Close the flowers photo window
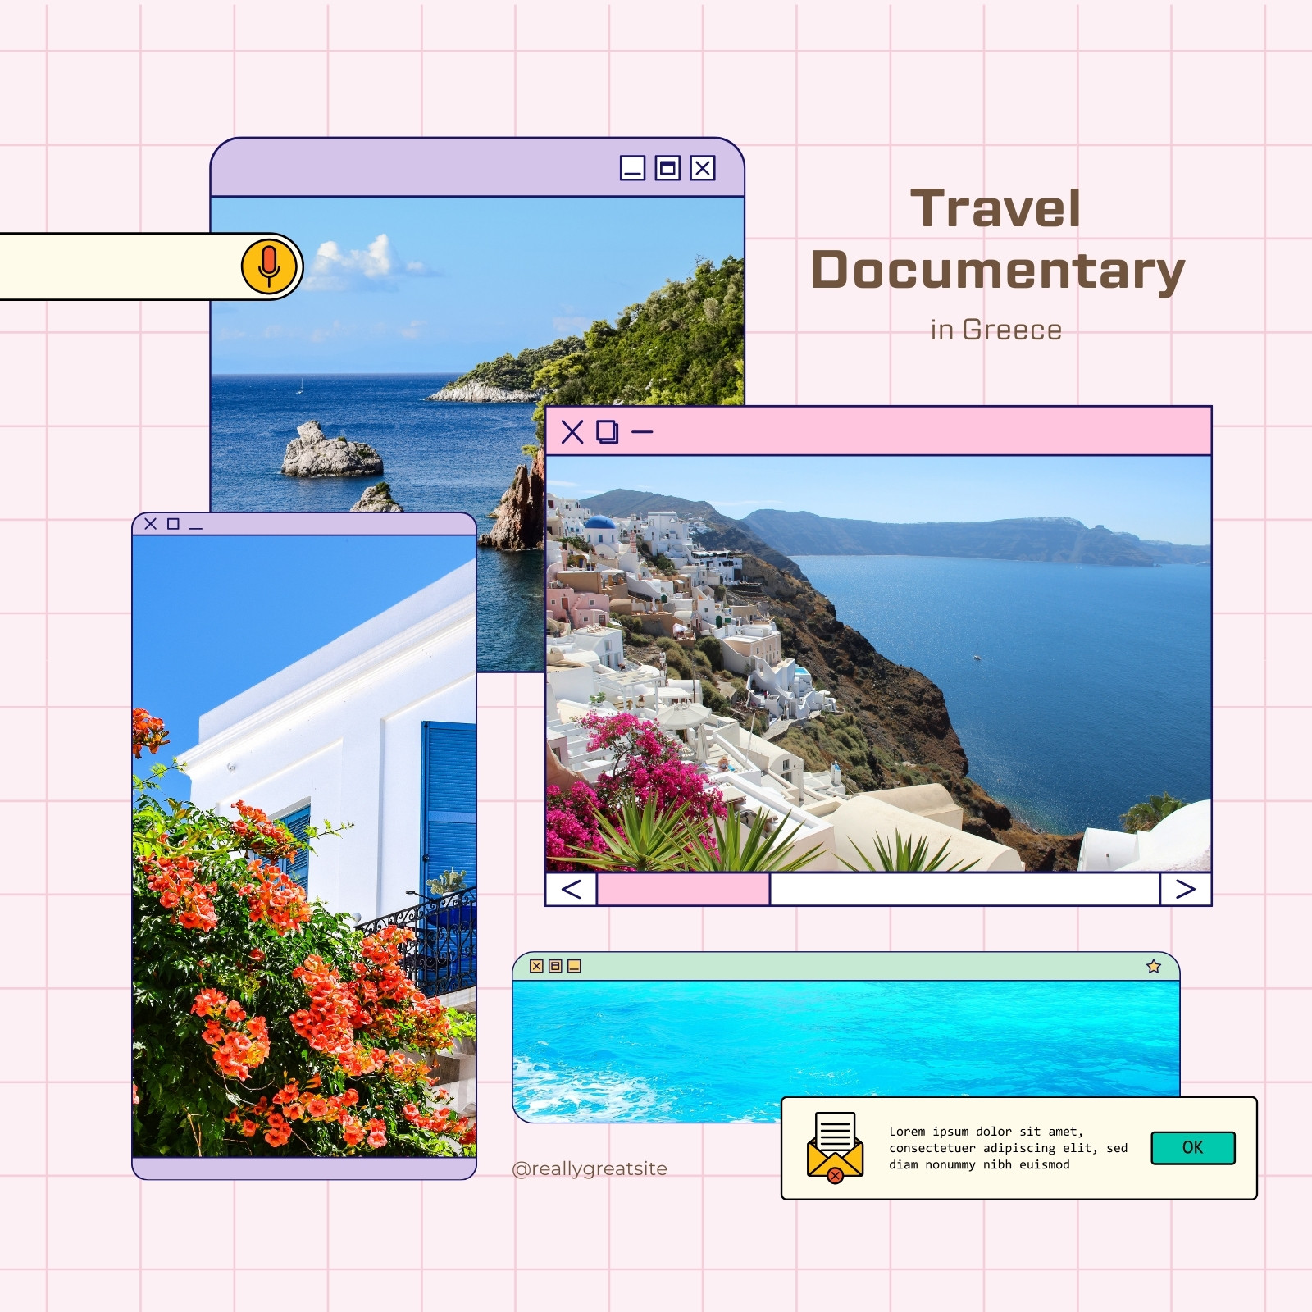 coord(150,523)
